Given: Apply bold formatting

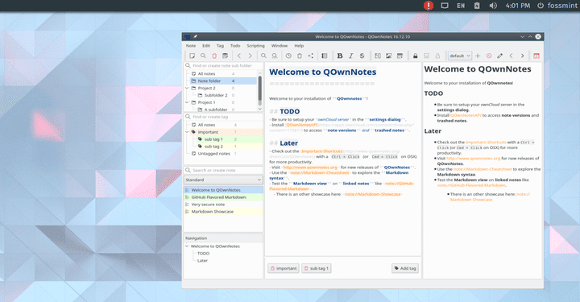Looking at the screenshot, I should [x=340, y=56].
